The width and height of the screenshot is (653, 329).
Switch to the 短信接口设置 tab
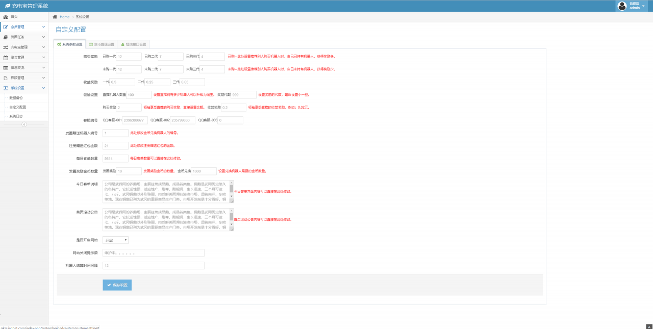click(133, 44)
